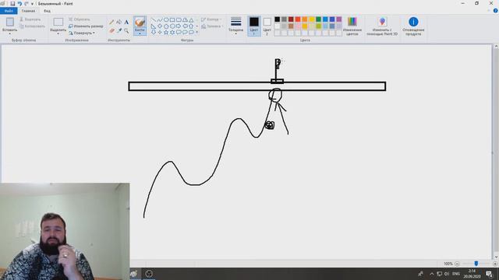This screenshot has height=280, width=499.
Task: Click the zoom in plus button
Action: pyautogui.click(x=495, y=264)
